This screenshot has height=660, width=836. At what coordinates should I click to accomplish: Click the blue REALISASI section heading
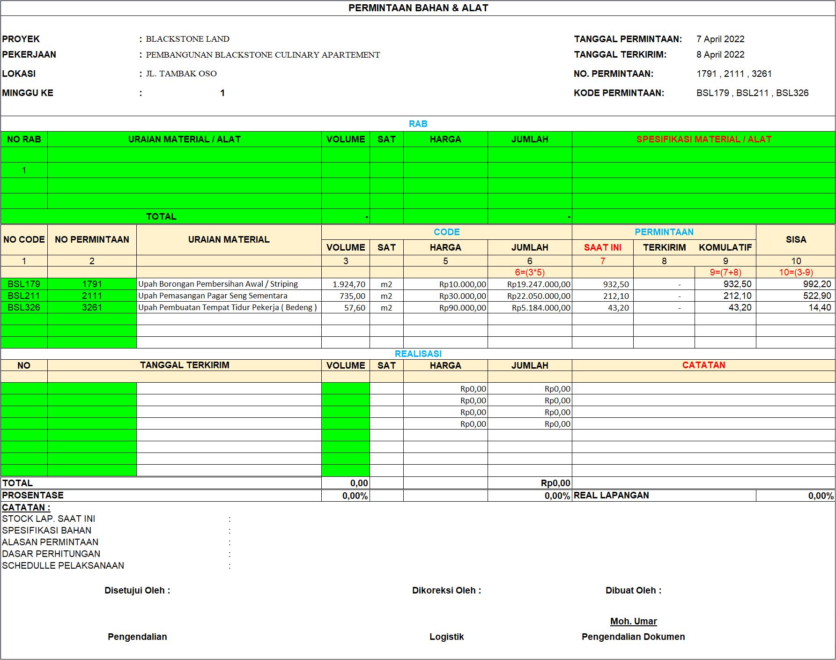pos(418,354)
